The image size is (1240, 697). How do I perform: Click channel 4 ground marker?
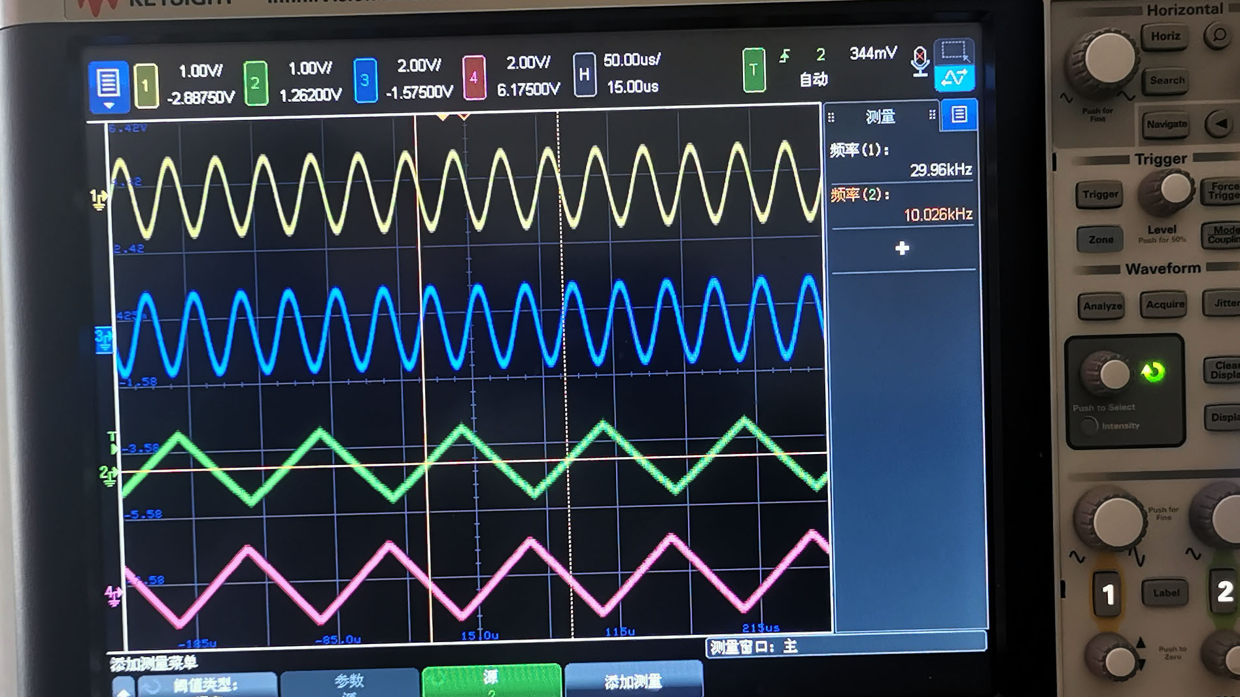pyautogui.click(x=113, y=596)
